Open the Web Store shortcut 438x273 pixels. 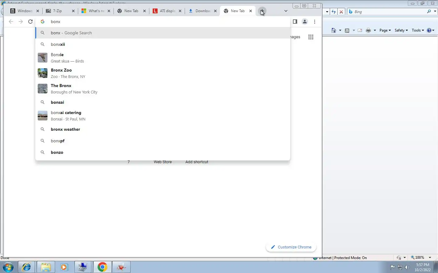pyautogui.click(x=163, y=162)
